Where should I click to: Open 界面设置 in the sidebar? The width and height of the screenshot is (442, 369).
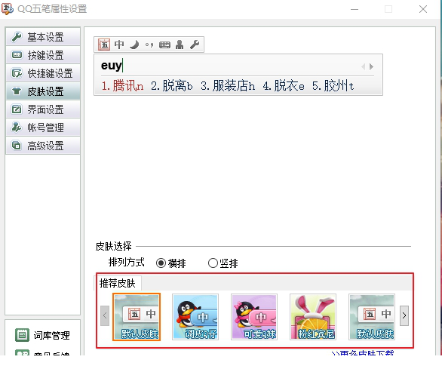tap(43, 109)
